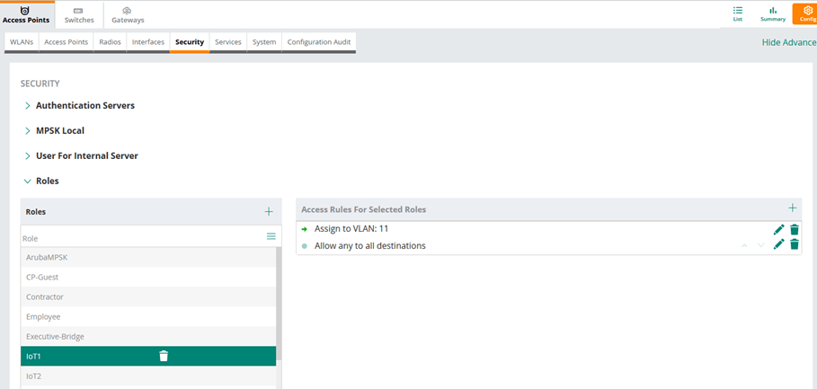Click the plus icon to add a role

point(269,211)
